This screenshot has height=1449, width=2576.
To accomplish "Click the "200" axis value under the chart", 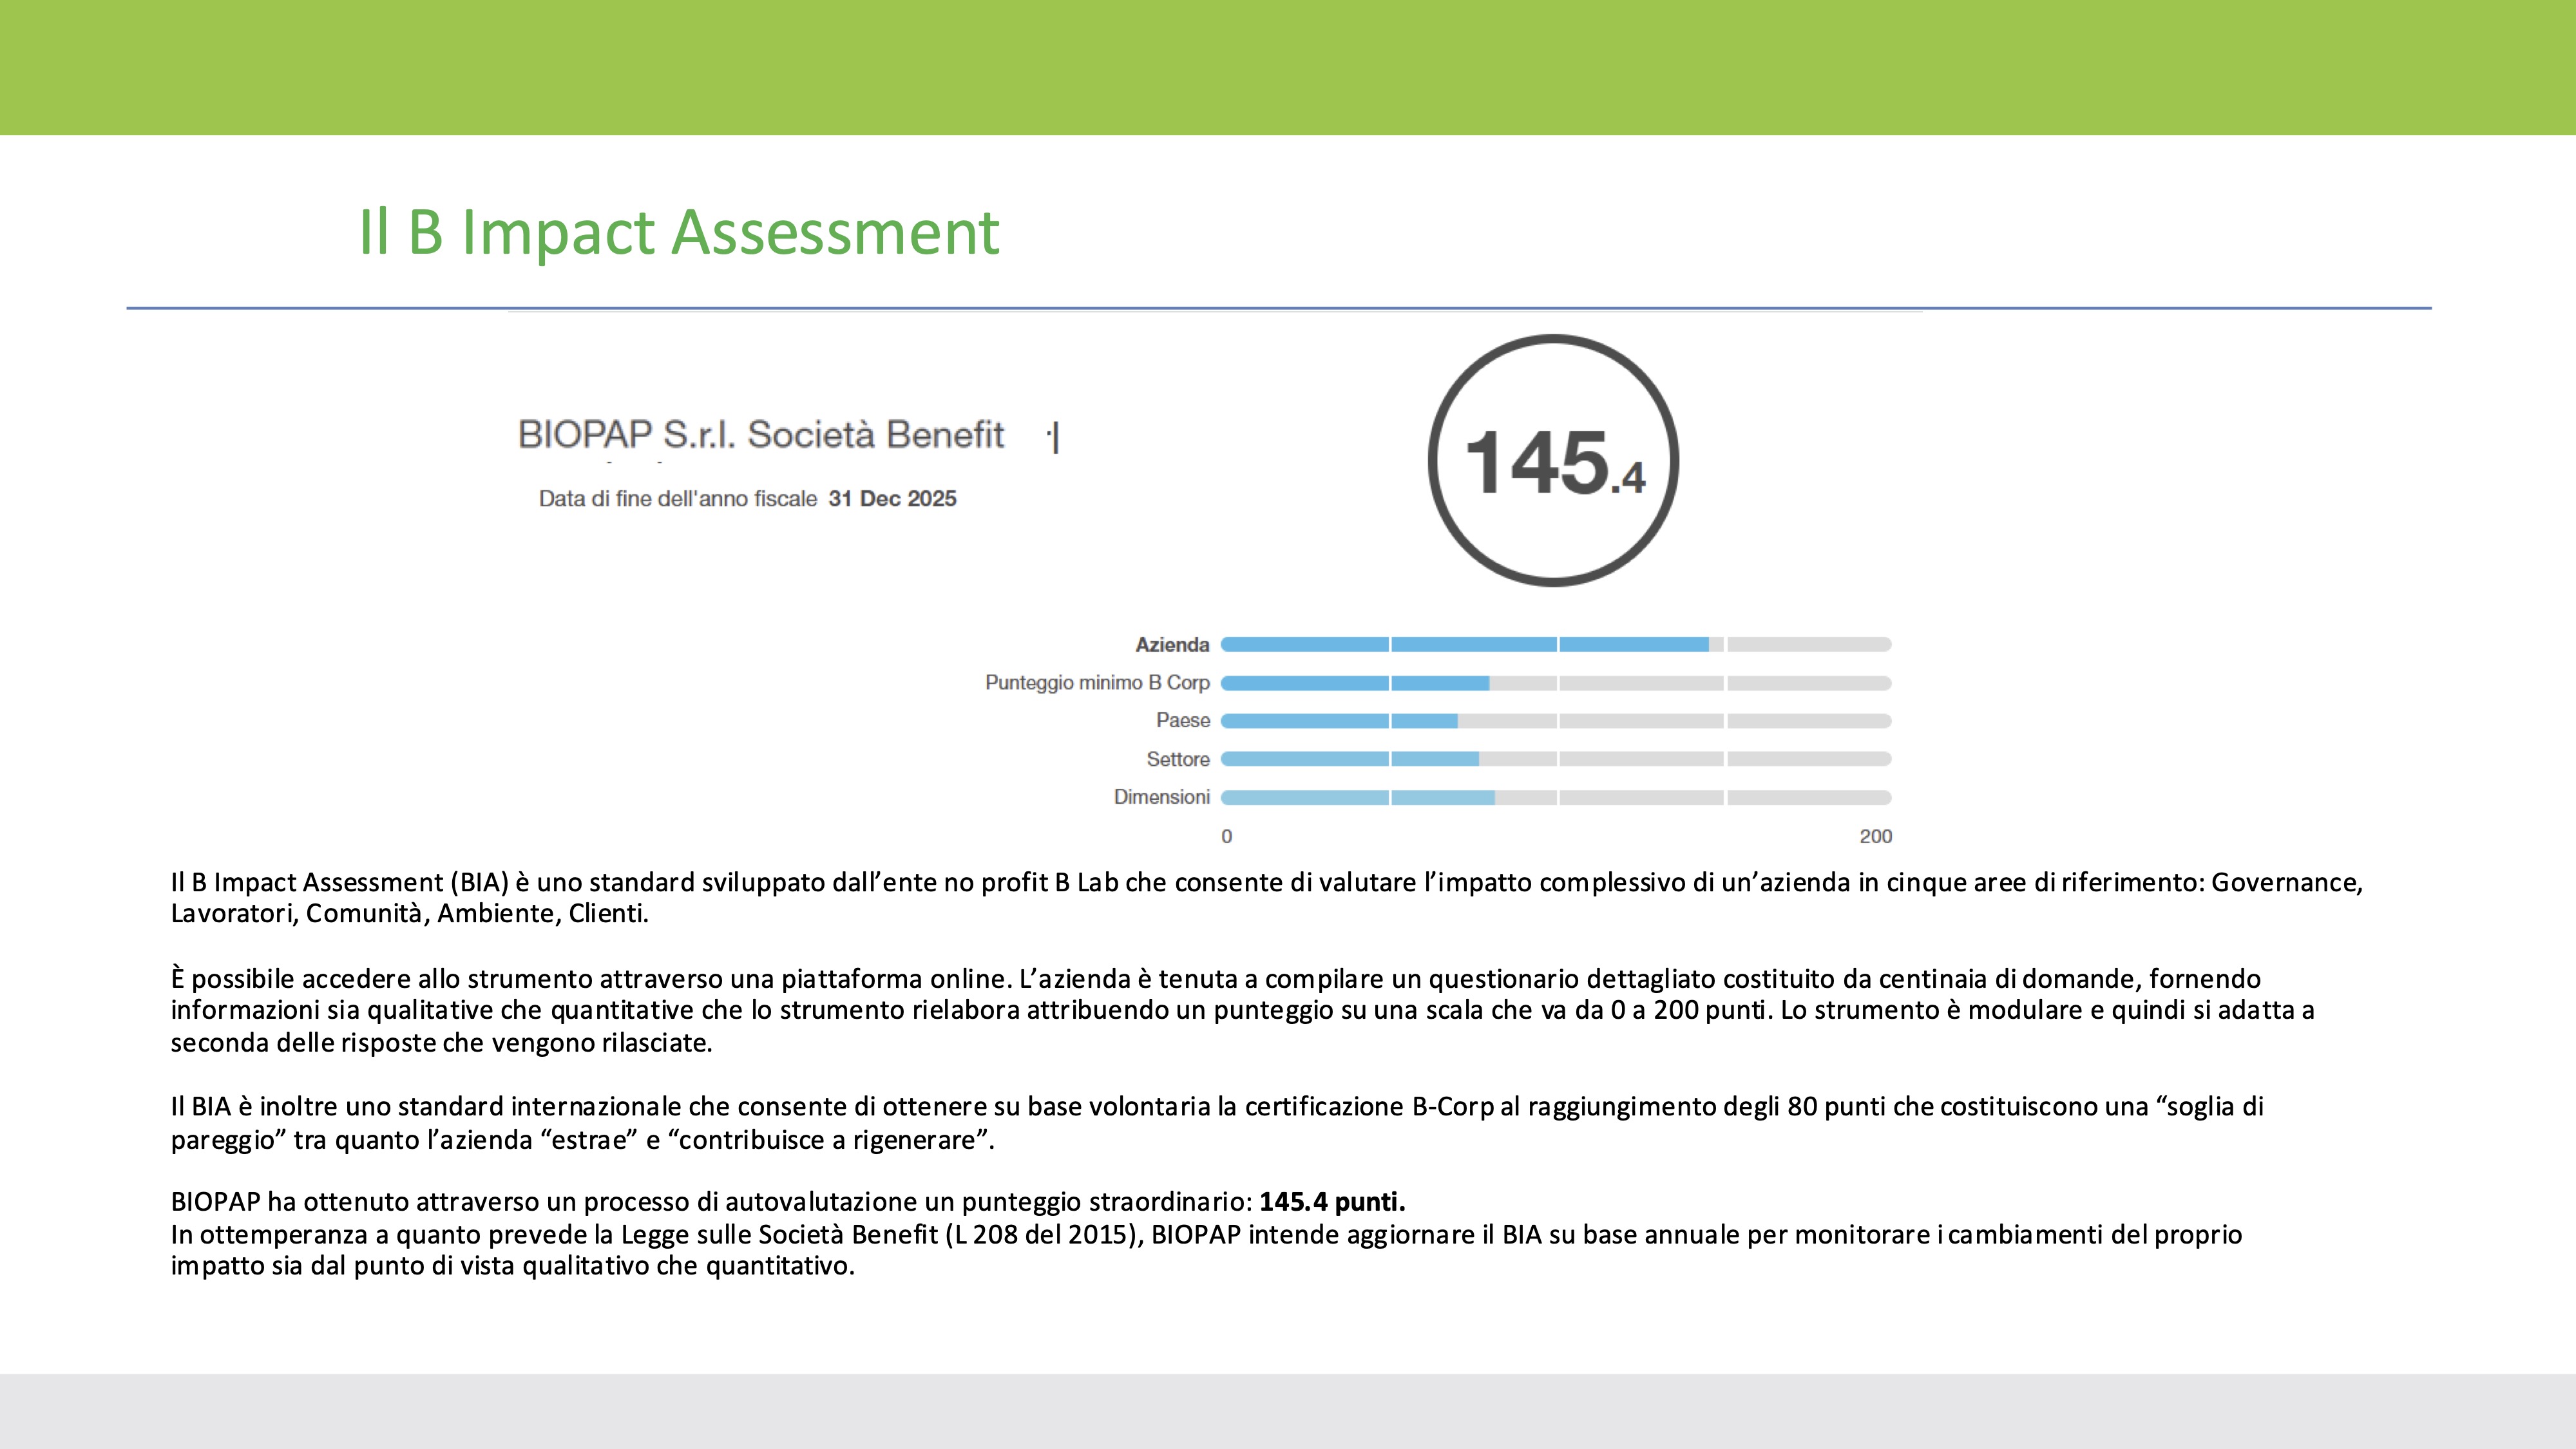I will [x=1876, y=837].
